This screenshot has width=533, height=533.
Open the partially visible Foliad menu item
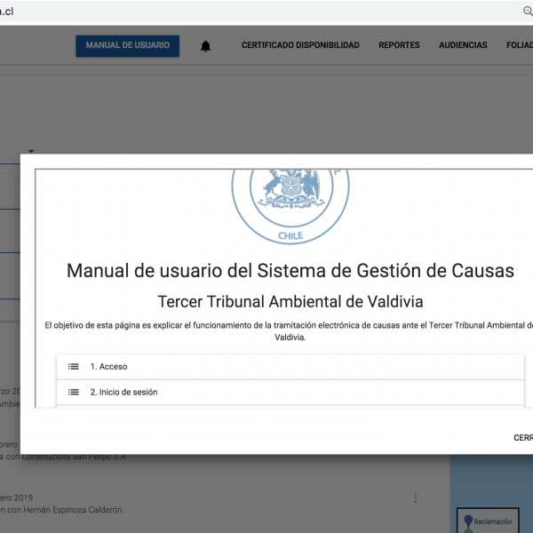(x=519, y=45)
